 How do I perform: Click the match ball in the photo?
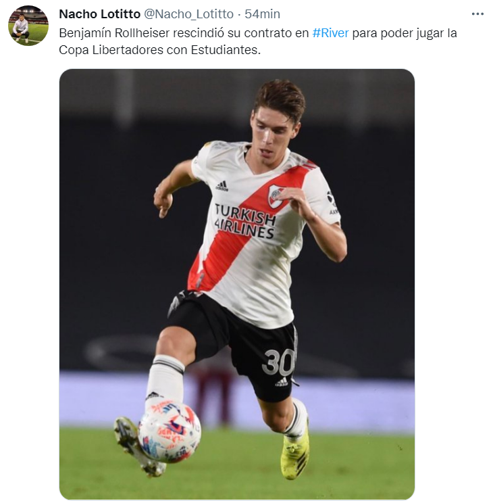(x=170, y=431)
